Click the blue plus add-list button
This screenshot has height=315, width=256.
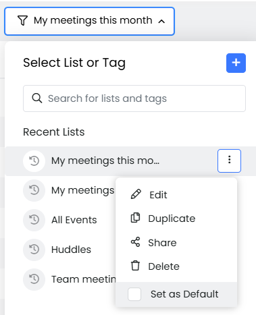pyautogui.click(x=236, y=63)
